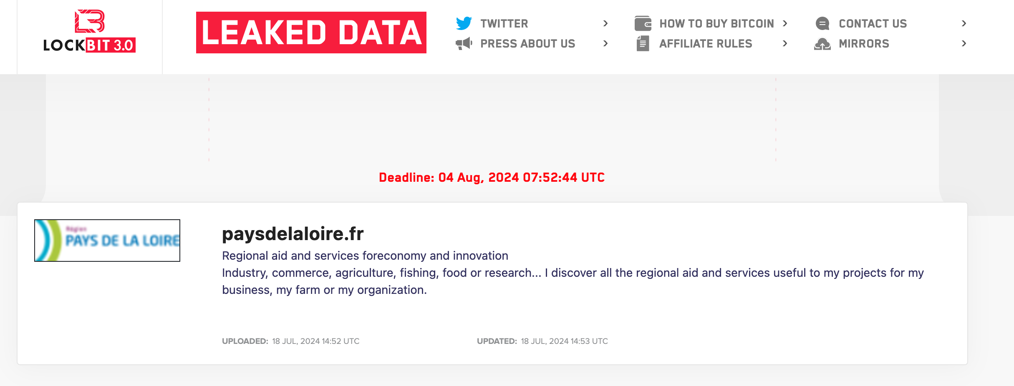The height and width of the screenshot is (386, 1014).
Task: Expand the Twitter chevron arrow
Action: click(x=605, y=23)
